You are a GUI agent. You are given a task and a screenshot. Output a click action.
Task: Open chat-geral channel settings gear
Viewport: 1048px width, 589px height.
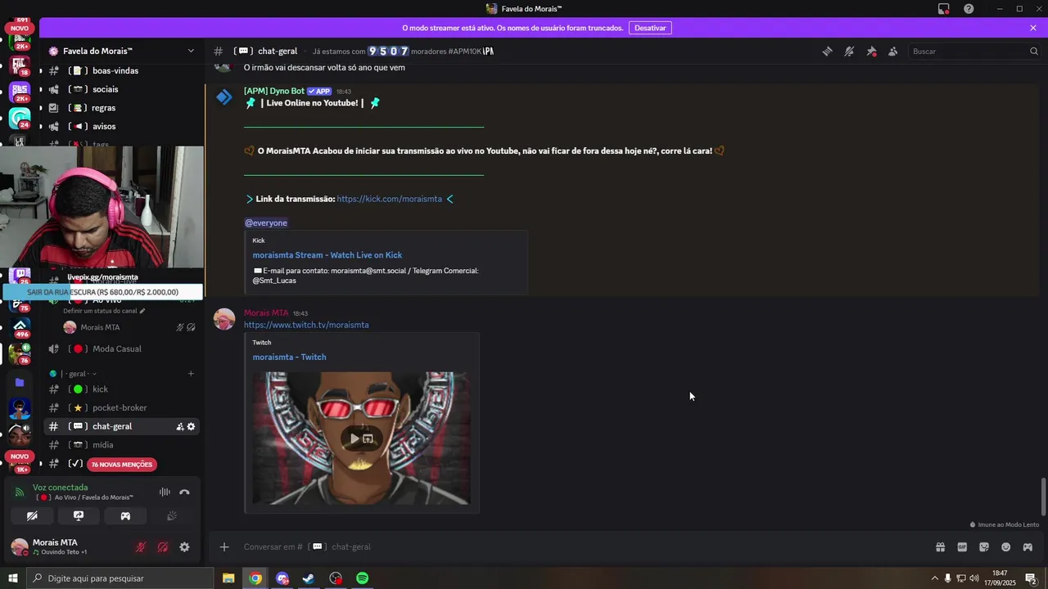(191, 426)
